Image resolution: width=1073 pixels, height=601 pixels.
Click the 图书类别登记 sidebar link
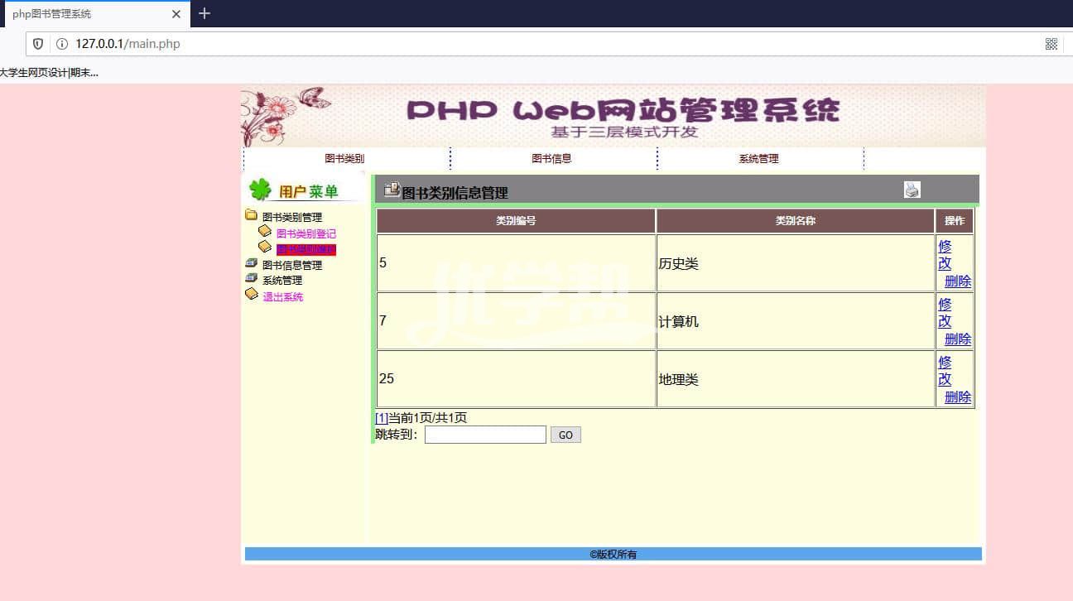pyautogui.click(x=306, y=233)
